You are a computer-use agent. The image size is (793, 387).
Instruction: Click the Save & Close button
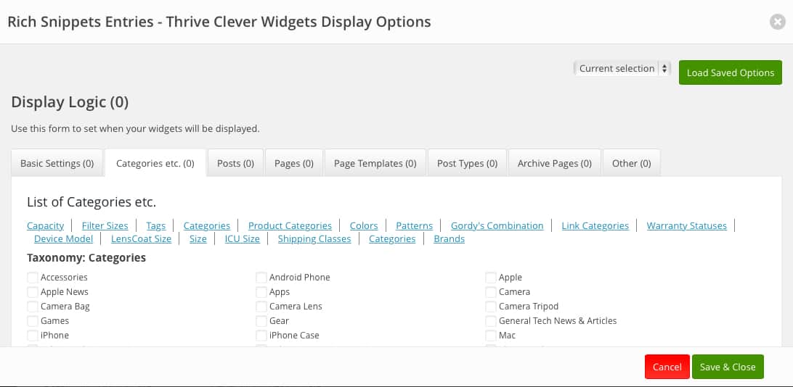click(x=728, y=367)
